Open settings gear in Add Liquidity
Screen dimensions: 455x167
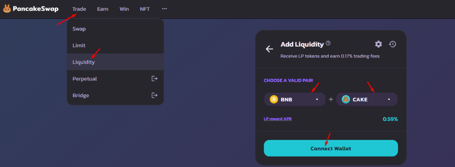pos(378,44)
